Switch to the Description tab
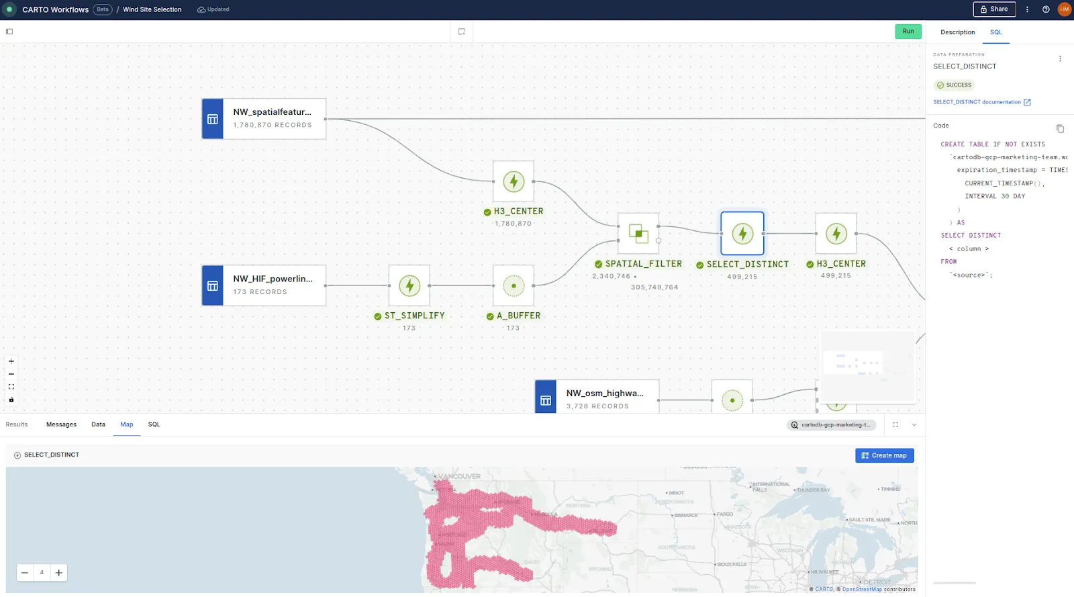 pyautogui.click(x=957, y=32)
